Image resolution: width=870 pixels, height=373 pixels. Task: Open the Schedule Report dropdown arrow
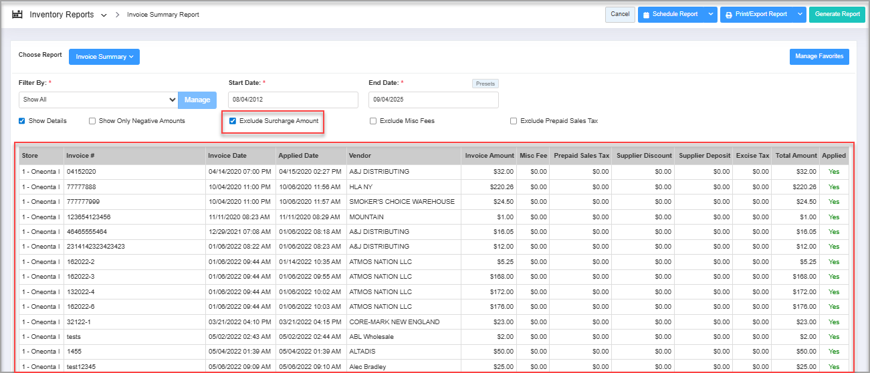710,14
